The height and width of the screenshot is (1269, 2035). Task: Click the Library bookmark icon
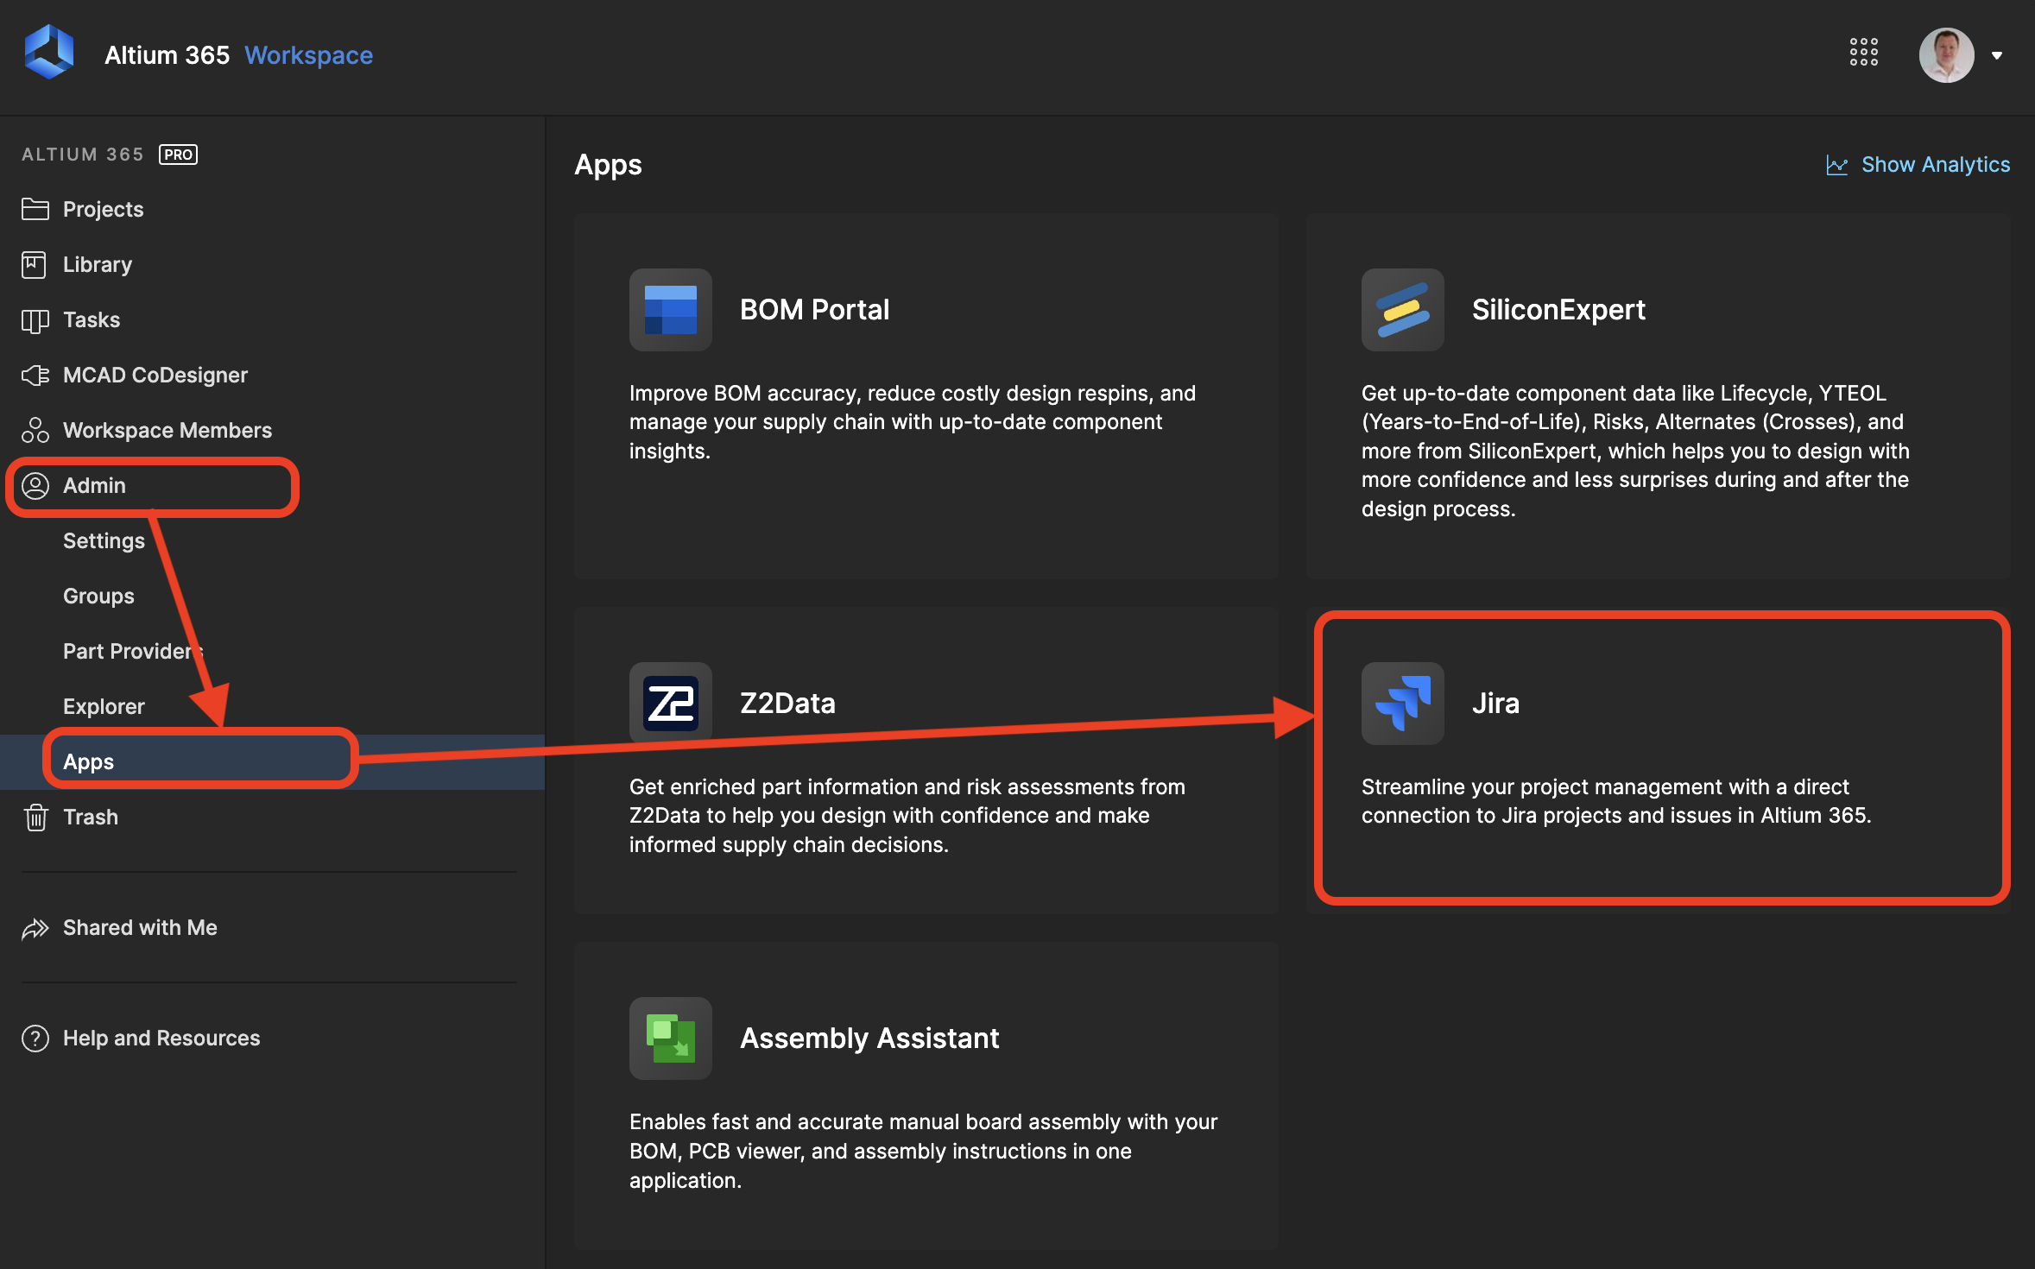[34, 264]
